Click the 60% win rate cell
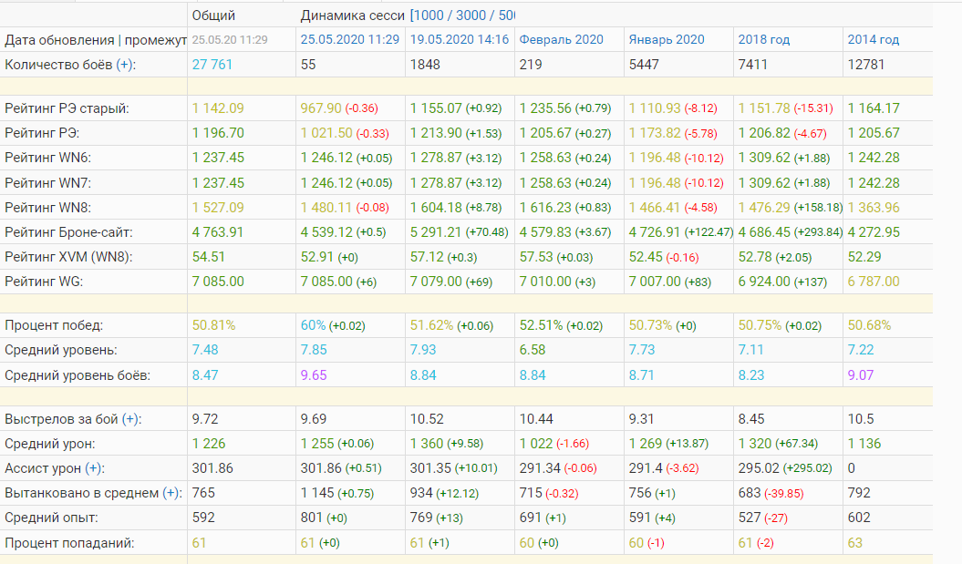This screenshot has height=564, width=962. 313,325
